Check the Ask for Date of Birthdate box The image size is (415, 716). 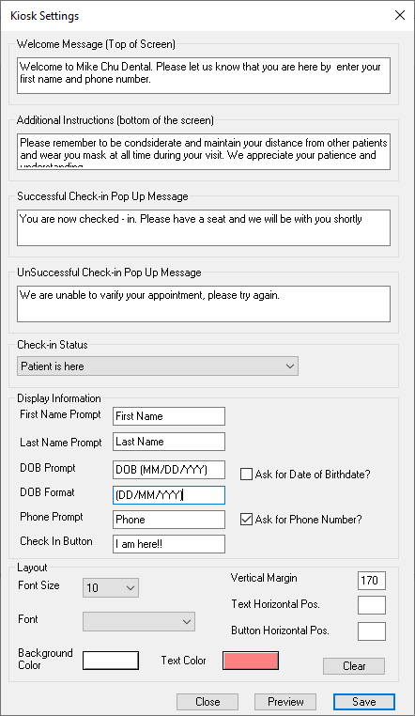(246, 475)
